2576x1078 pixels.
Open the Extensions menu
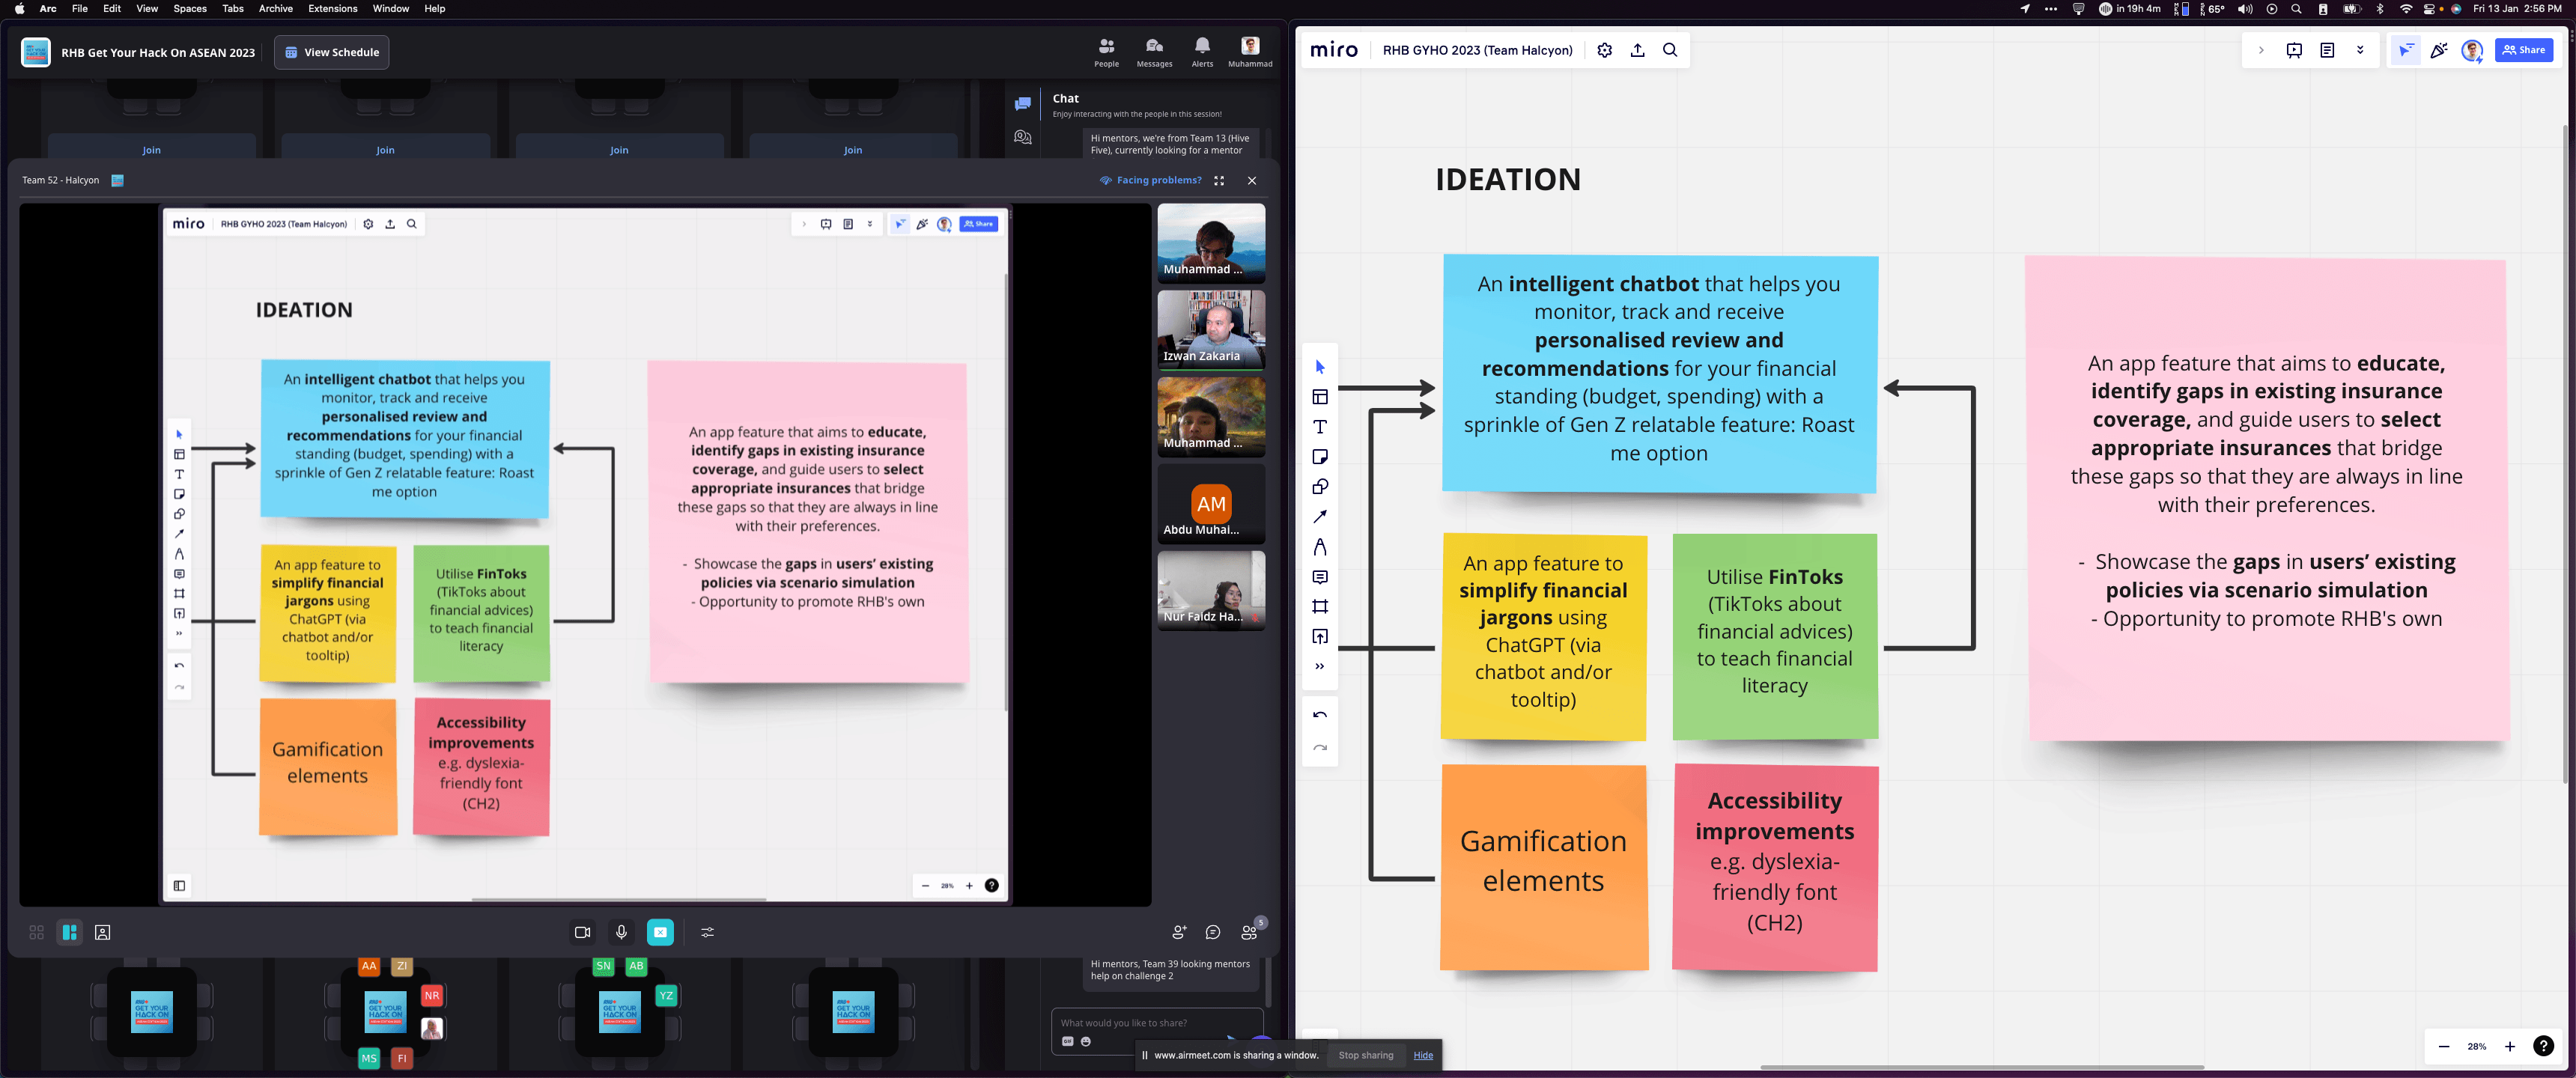332,8
